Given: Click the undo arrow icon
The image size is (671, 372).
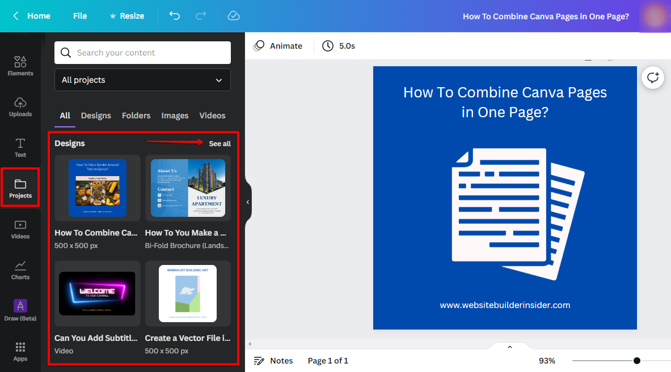Looking at the screenshot, I should 175,16.
